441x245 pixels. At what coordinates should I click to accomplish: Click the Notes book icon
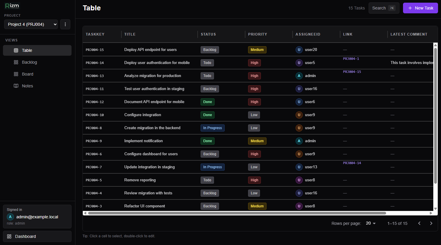pos(16,86)
